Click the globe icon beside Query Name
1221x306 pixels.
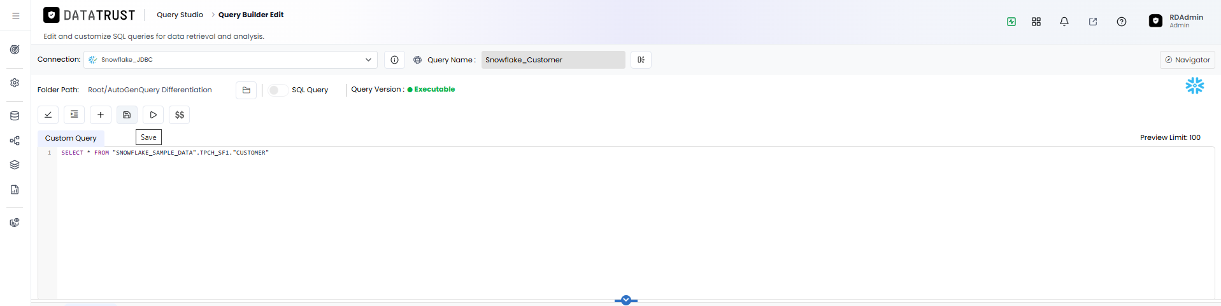tap(418, 60)
